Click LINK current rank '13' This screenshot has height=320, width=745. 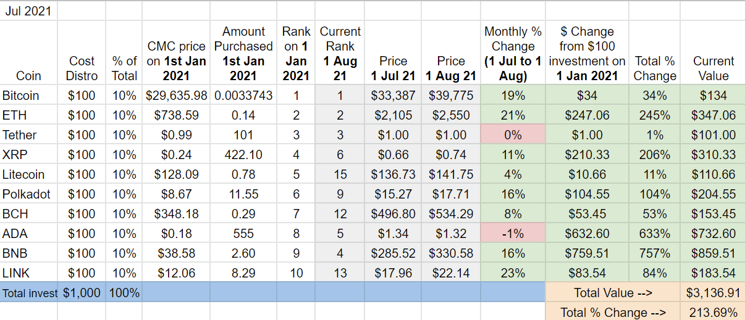(340, 273)
